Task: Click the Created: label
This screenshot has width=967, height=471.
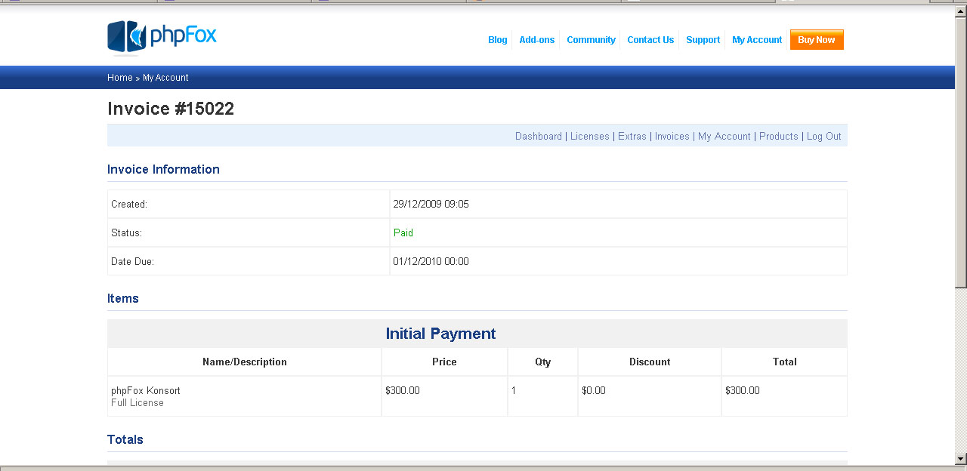Action: tap(129, 204)
